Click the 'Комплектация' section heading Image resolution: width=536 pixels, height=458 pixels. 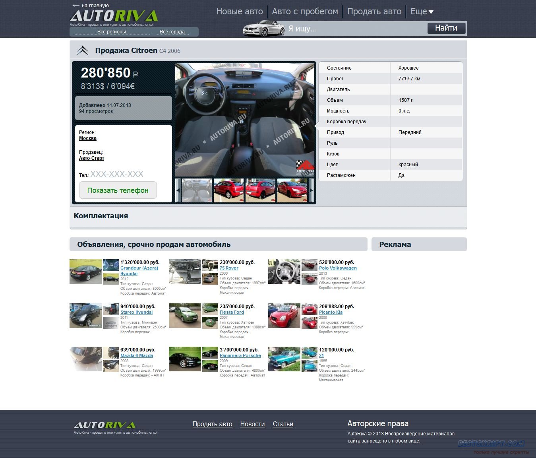(101, 216)
